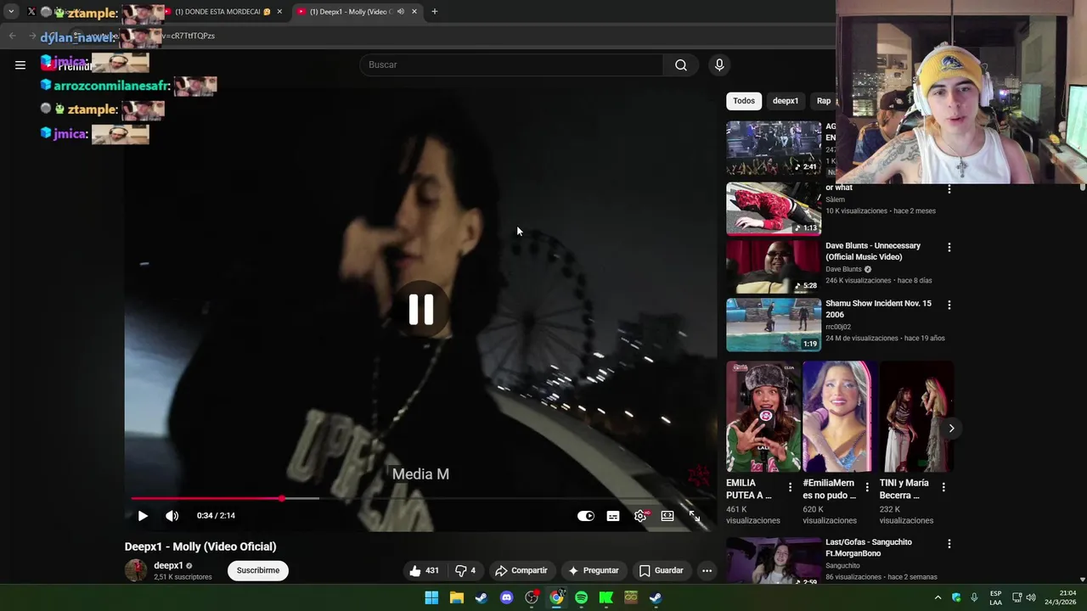Click the play button in the player
The height and width of the screenshot is (611, 1087).
[x=143, y=516]
